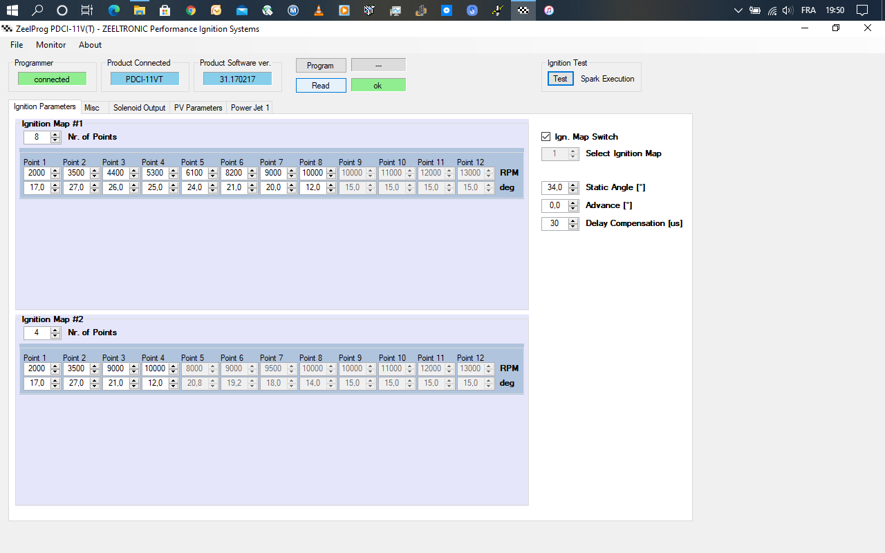Increase Nr. of Points for Ignition Map #1
Screen dimensions: 885x553
pos(56,134)
